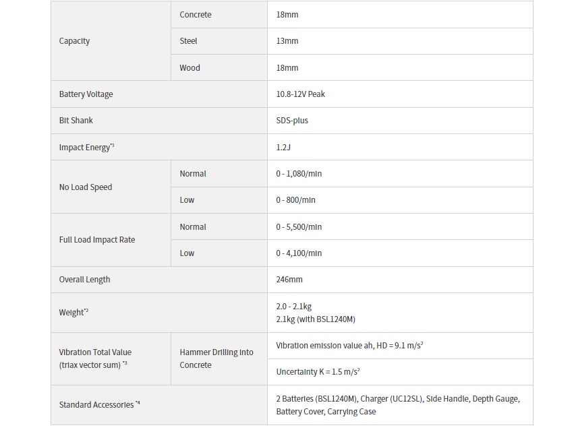
Task: Select the 246mm Overall Length value
Action: pyautogui.click(x=289, y=280)
